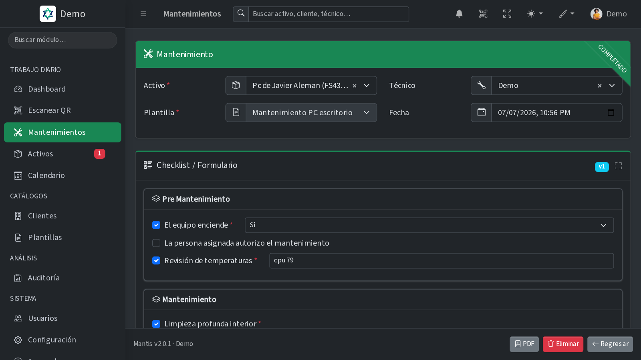This screenshot has width=641, height=360.
Task: Click the red Eliminar button
Action: pyautogui.click(x=563, y=344)
